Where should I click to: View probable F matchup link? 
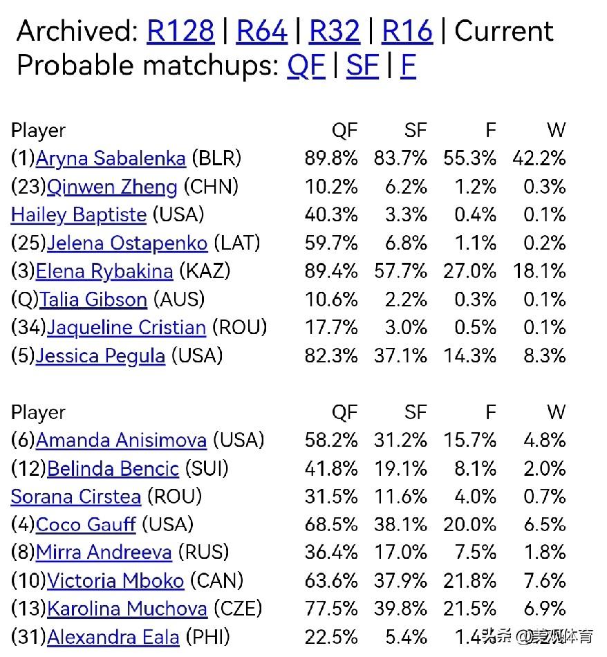pos(408,66)
